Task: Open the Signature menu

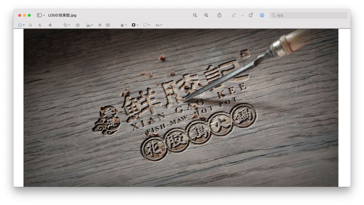Action: (x=89, y=25)
